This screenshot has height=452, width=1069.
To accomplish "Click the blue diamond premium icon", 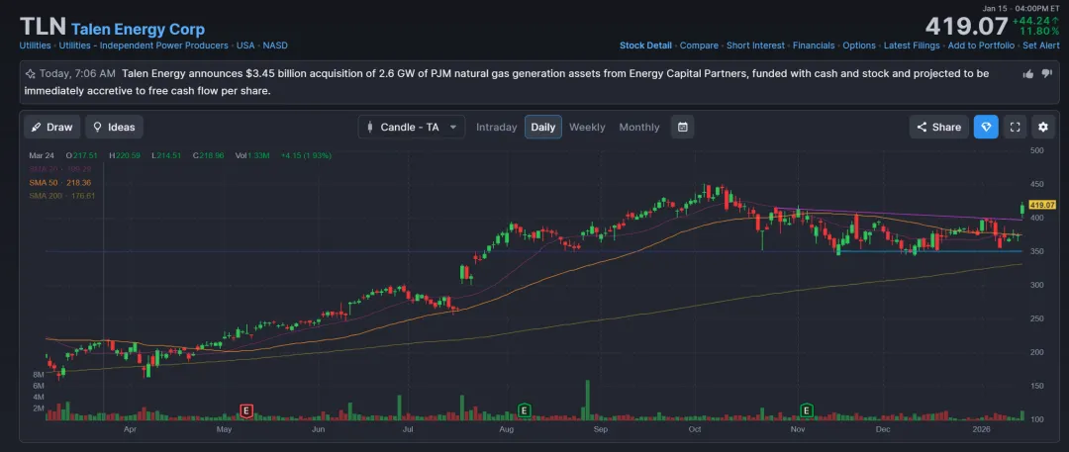I will pyautogui.click(x=986, y=127).
